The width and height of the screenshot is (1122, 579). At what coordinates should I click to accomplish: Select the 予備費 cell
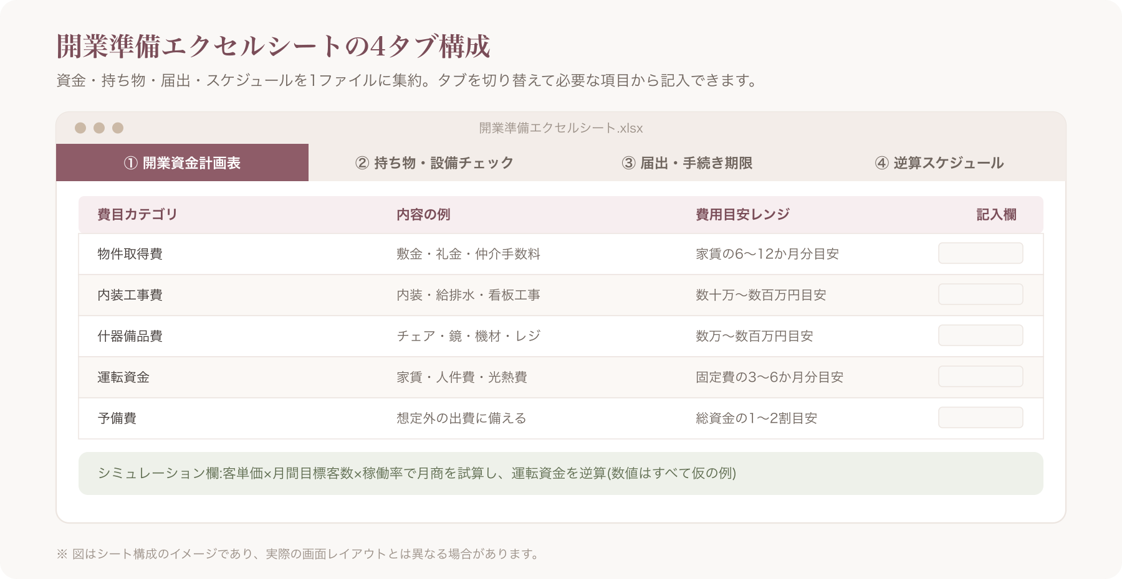[117, 418]
